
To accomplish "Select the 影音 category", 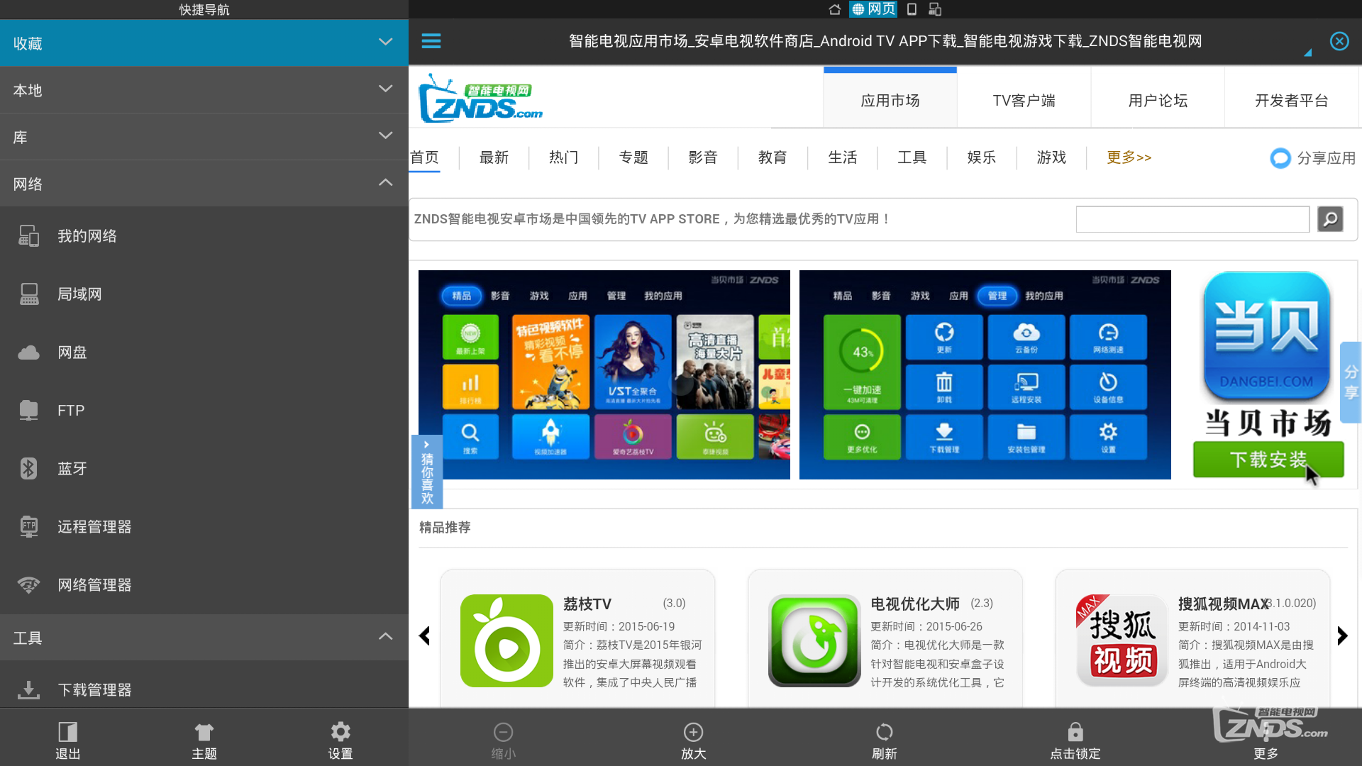I will coord(703,157).
